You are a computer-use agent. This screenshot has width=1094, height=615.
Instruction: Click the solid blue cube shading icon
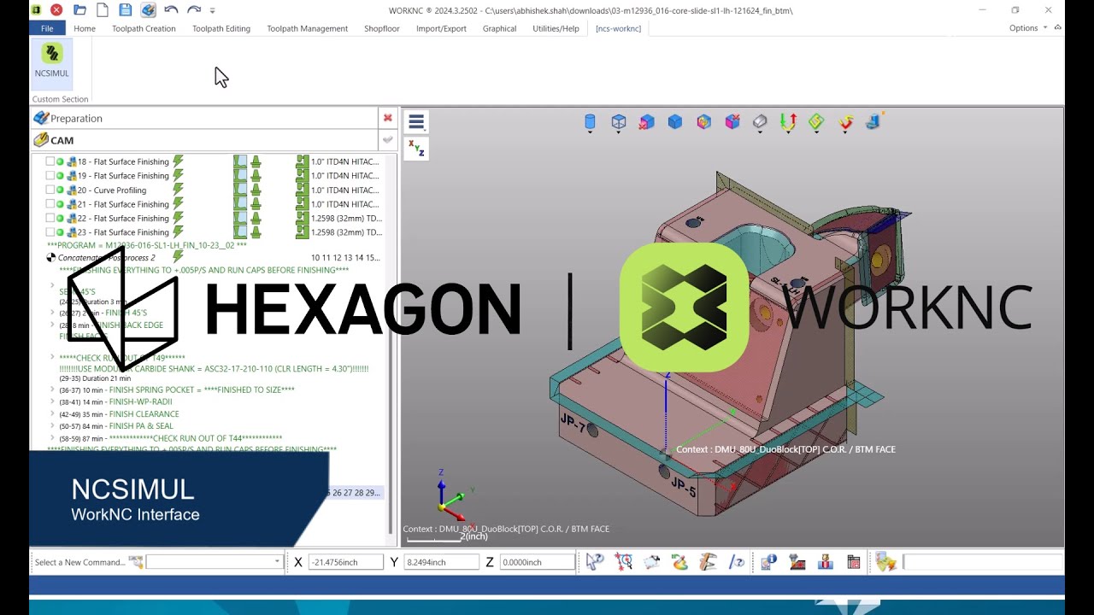point(675,122)
